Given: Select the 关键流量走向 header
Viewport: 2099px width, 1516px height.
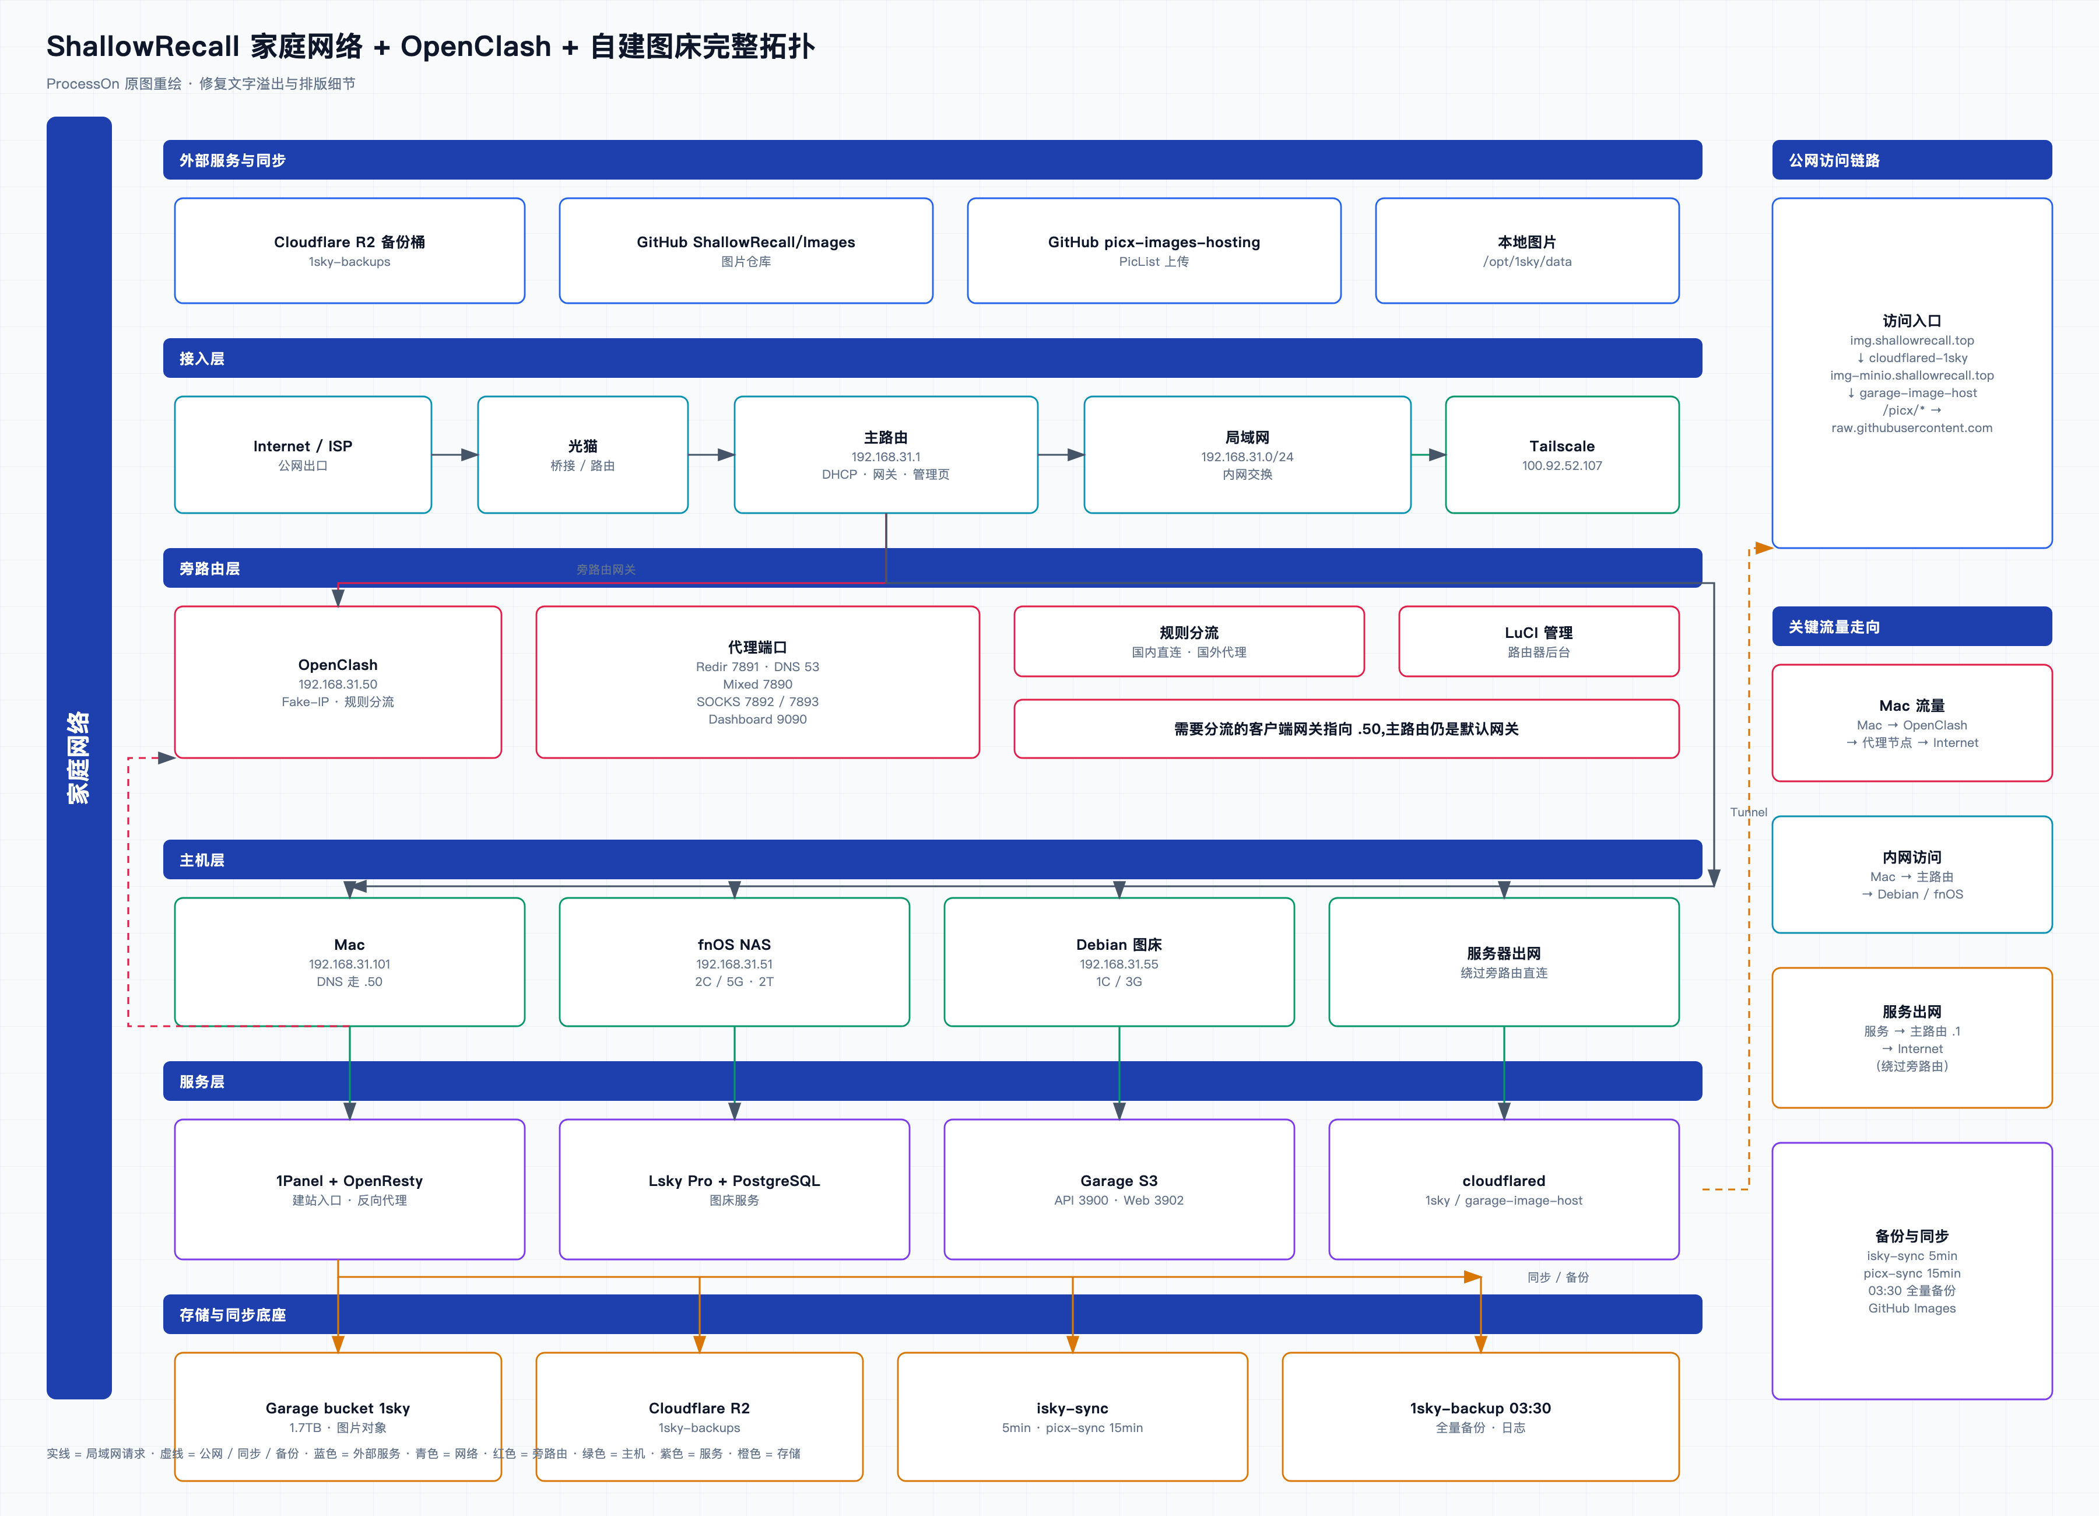Looking at the screenshot, I should (1912, 627).
